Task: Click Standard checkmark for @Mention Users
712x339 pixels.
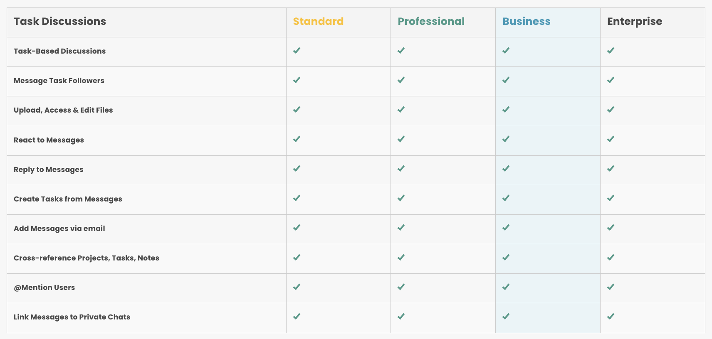Action: click(x=297, y=287)
